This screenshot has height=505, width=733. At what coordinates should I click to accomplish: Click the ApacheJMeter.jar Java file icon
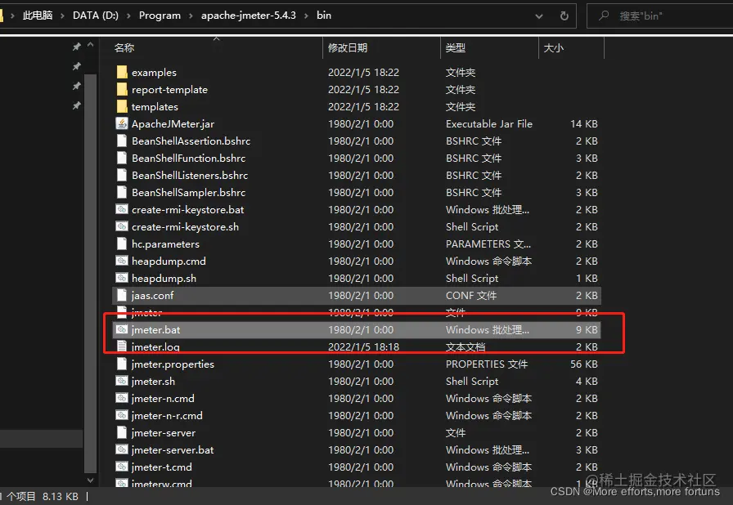[122, 123]
